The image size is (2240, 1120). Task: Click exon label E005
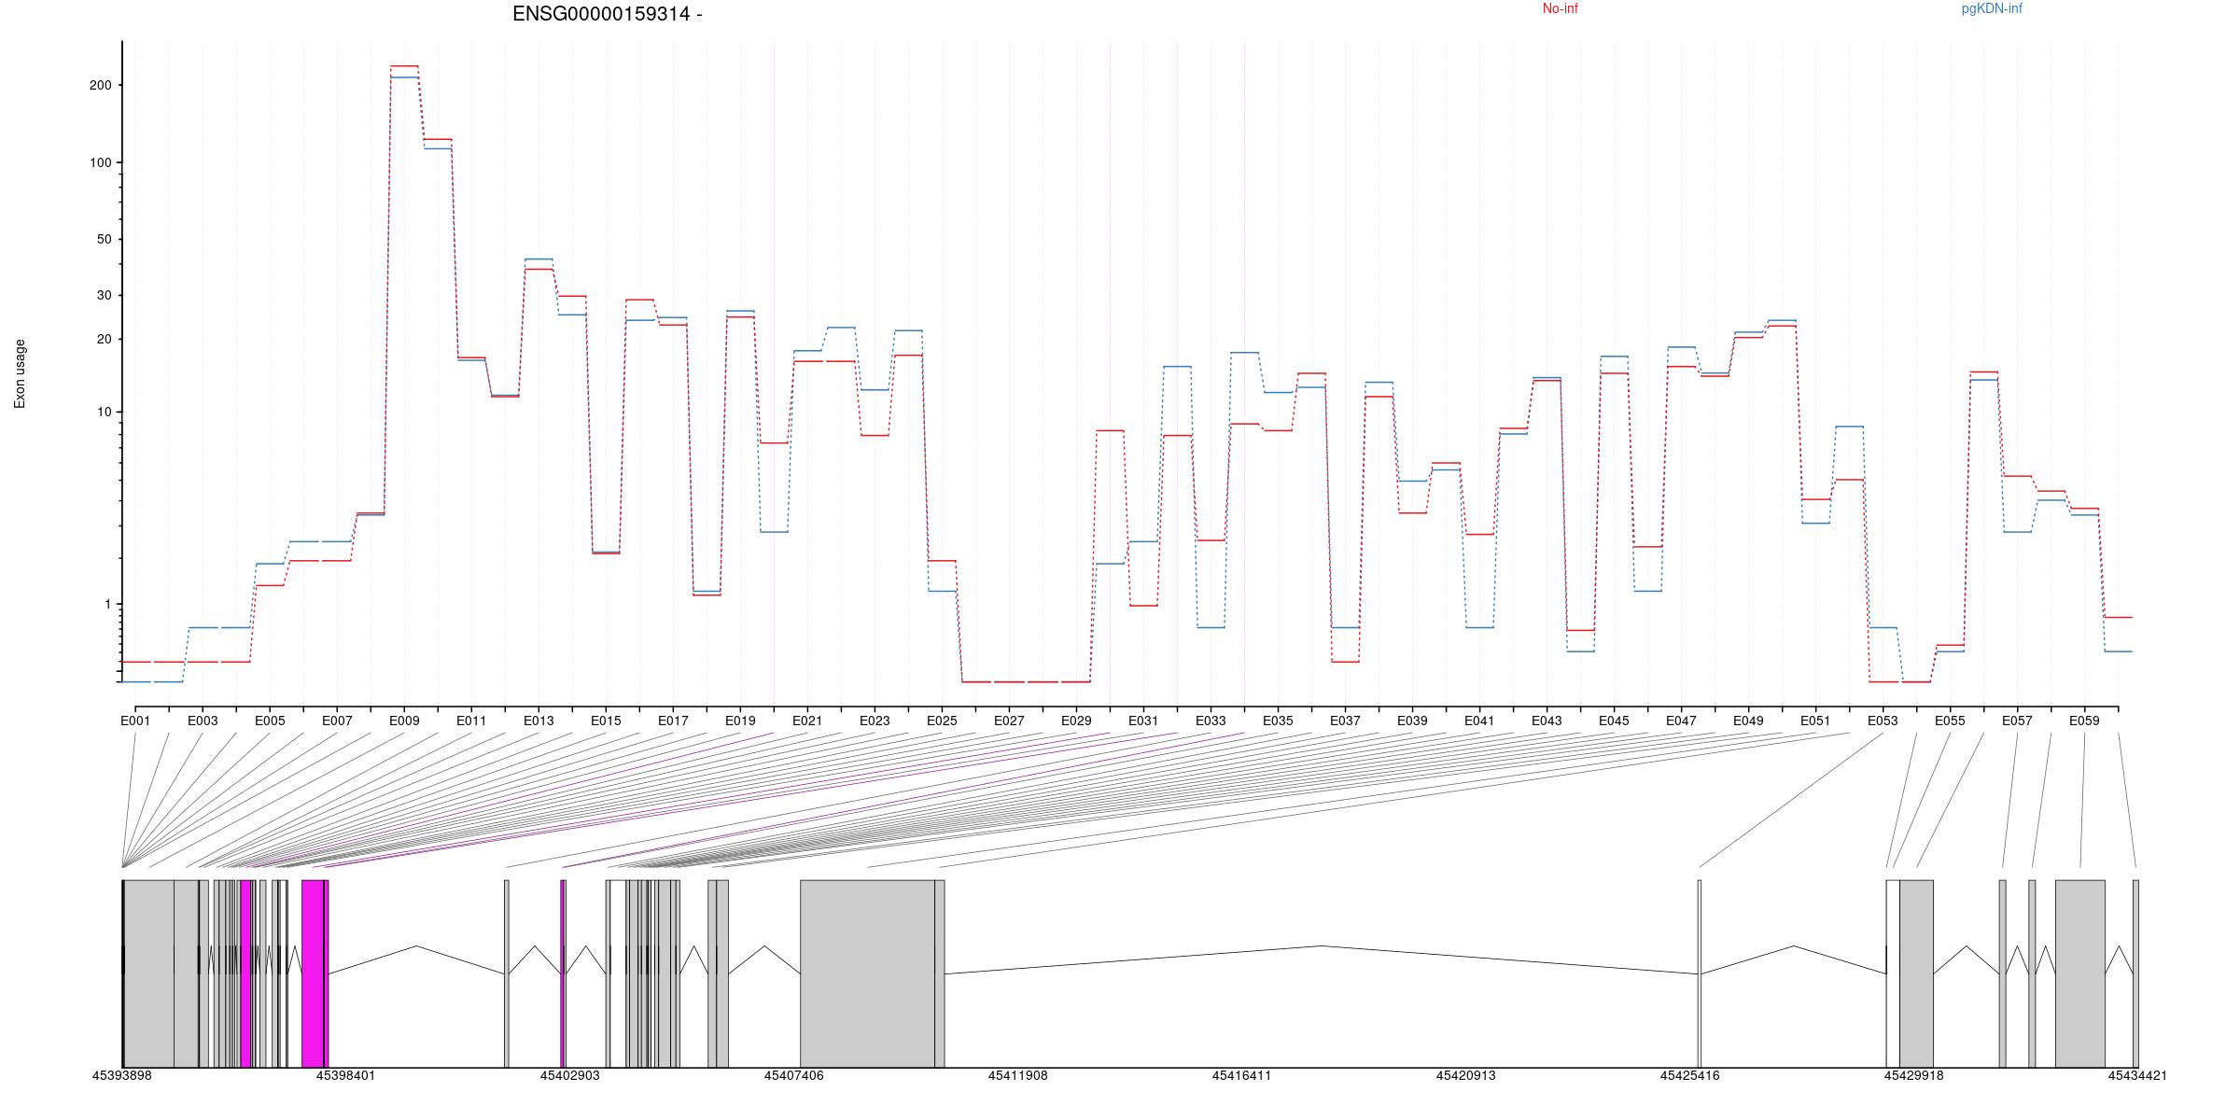[270, 721]
